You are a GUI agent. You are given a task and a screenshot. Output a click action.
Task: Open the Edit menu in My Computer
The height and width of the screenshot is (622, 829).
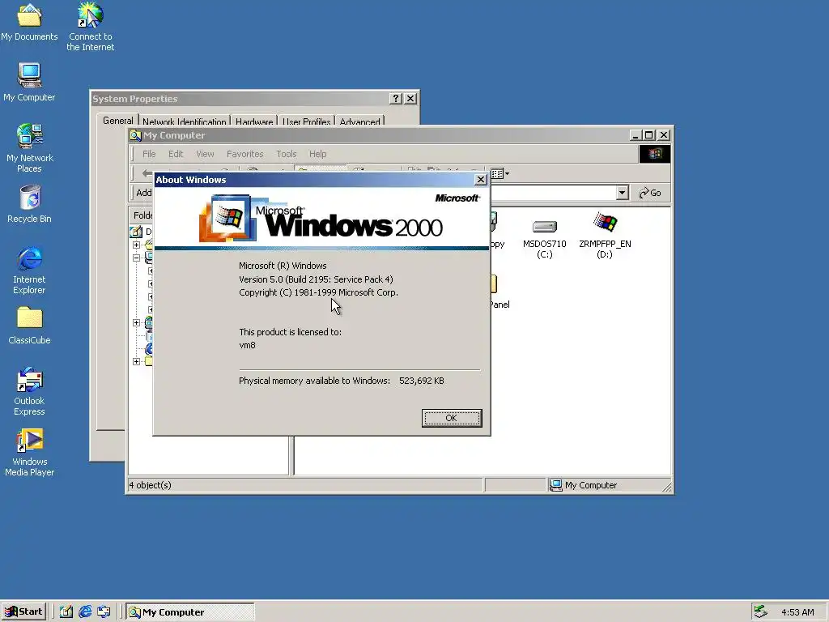pyautogui.click(x=176, y=154)
